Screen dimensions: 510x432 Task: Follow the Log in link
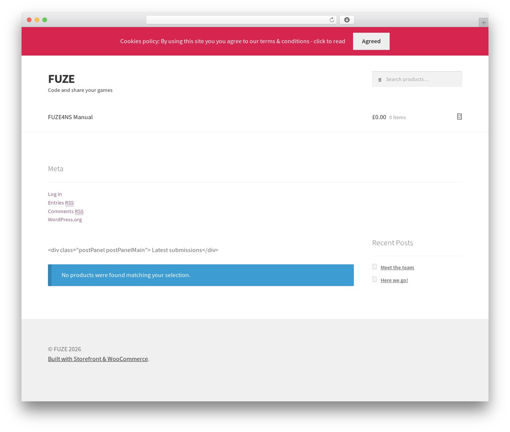(55, 194)
